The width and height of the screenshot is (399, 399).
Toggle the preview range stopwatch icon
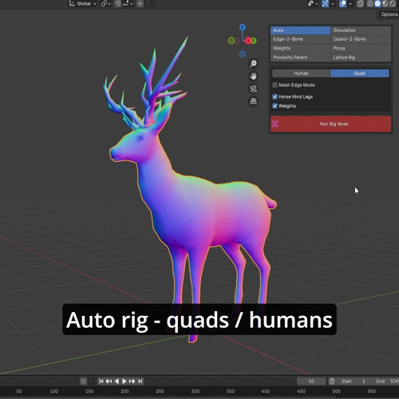[332, 381]
